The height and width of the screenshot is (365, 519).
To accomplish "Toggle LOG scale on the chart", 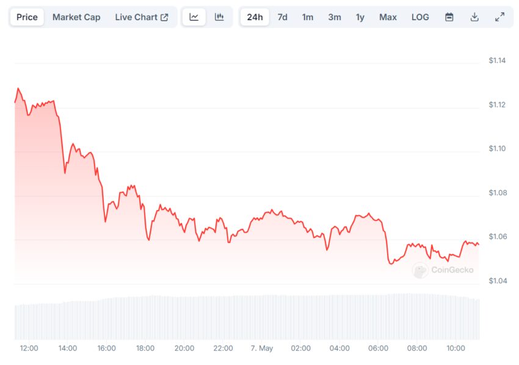I will coord(420,17).
